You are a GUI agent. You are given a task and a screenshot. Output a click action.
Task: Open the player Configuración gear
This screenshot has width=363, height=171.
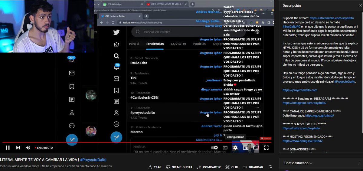tap(235, 148)
